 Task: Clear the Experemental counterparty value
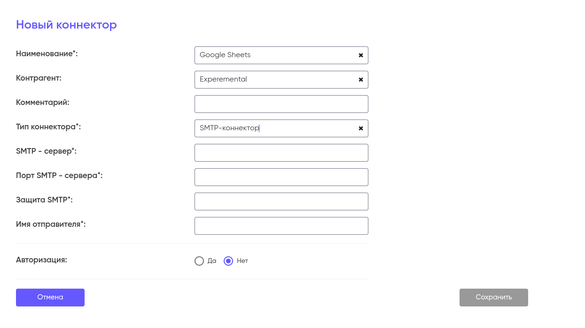(x=361, y=80)
